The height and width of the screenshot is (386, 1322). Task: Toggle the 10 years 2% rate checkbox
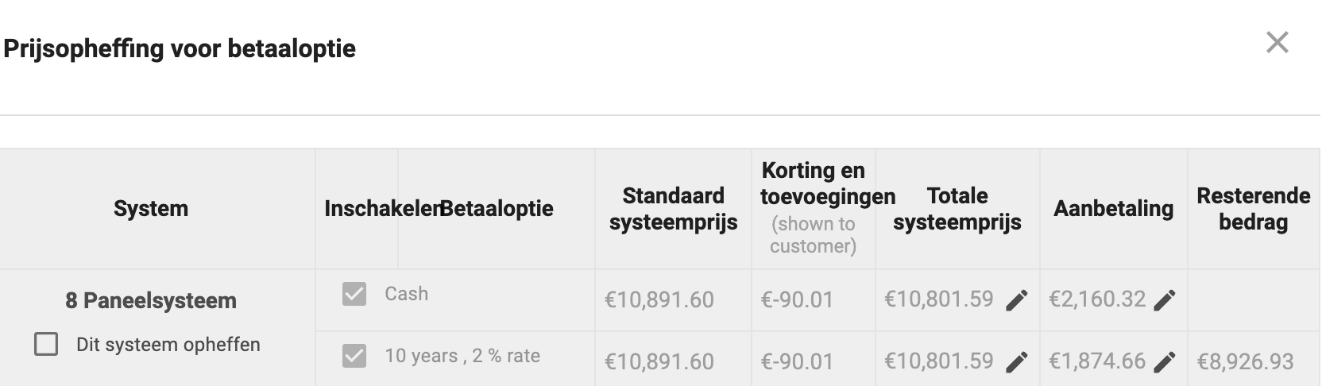354,356
